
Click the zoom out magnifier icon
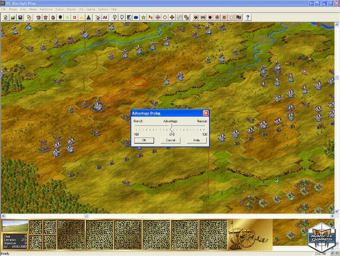[122, 17]
